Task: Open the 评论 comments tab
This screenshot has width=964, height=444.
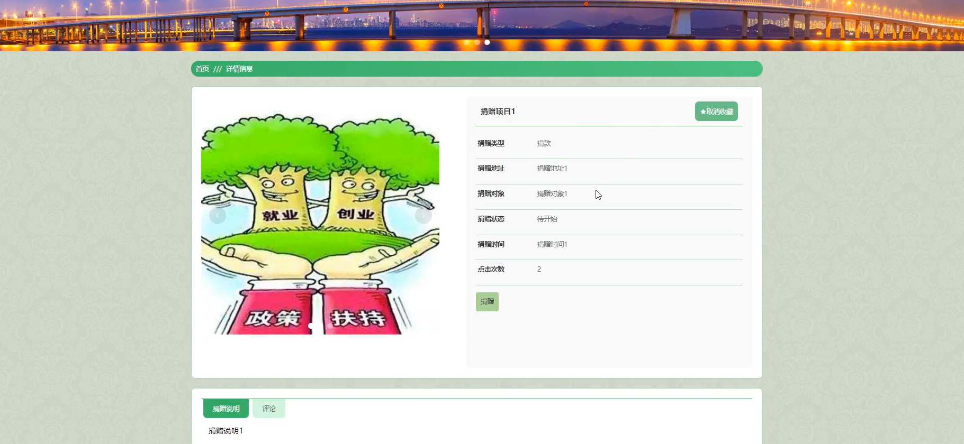Action: point(269,409)
